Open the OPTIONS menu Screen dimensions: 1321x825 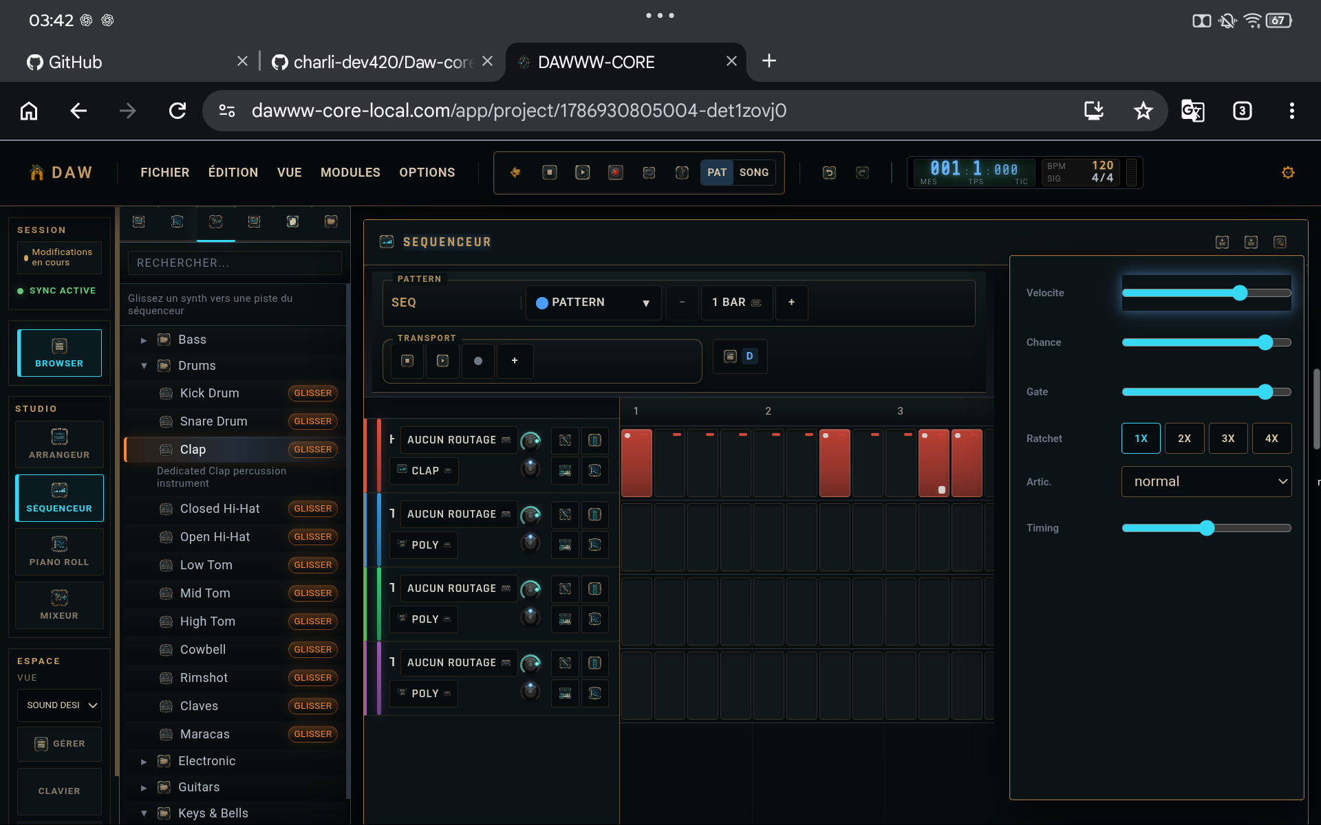[427, 173]
